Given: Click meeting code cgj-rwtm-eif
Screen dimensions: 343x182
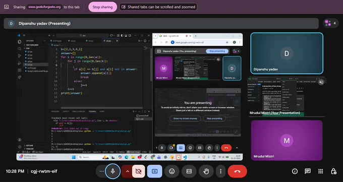Looking at the screenshot, I should (44, 171).
